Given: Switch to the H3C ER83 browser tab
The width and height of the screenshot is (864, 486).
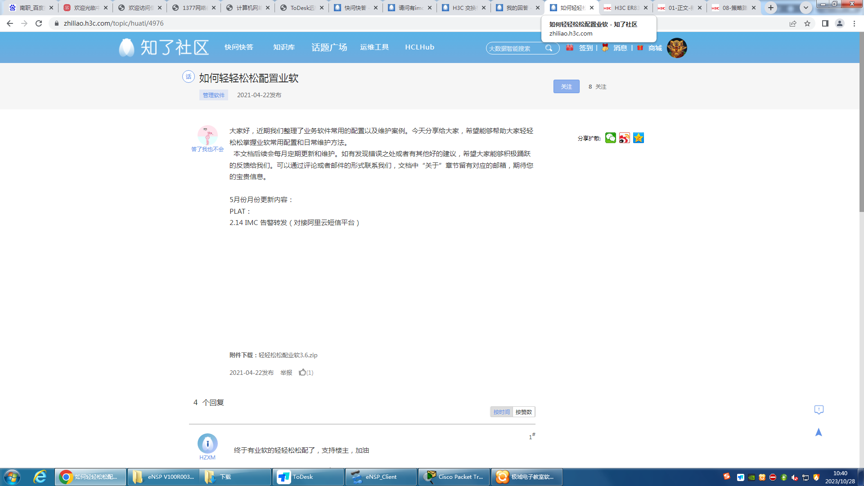Looking at the screenshot, I should click(x=625, y=8).
